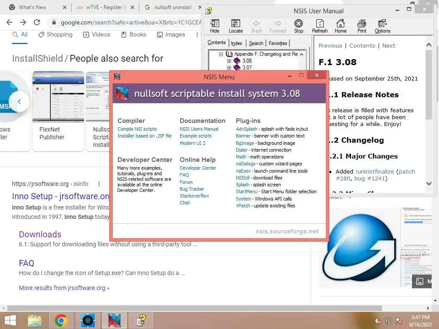The width and height of the screenshot is (439, 329).
Task: Open Chrome from the Windows taskbar
Action: [61, 320]
